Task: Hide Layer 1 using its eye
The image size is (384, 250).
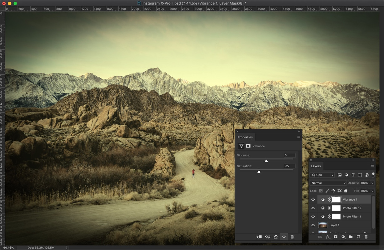Action: [313, 225]
